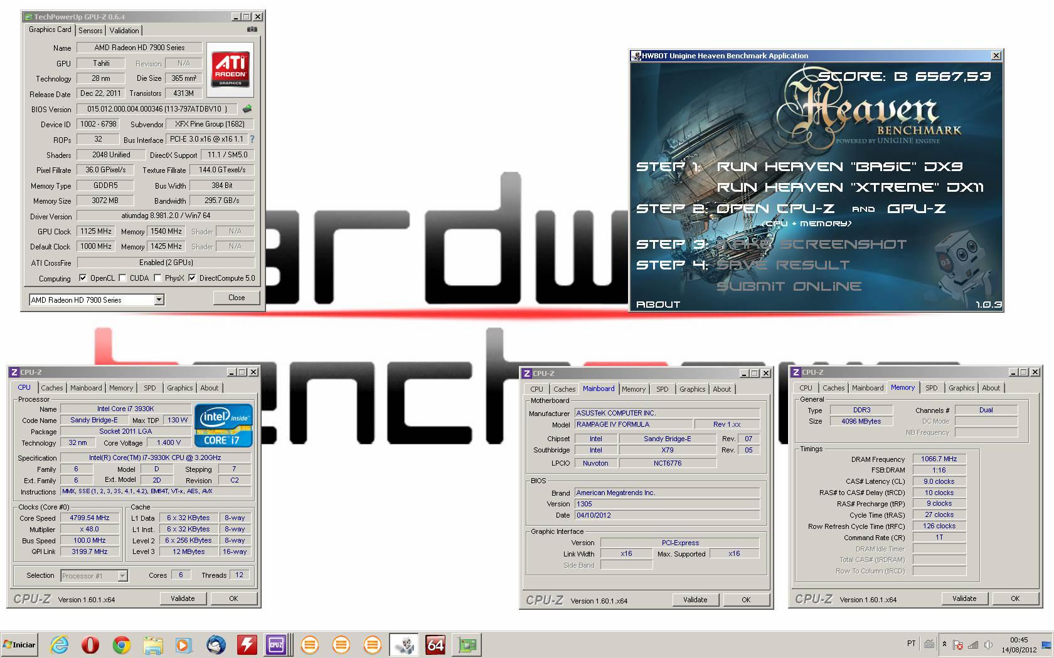Click the GPU-Z title bar icon
Image resolution: width=1054 pixels, height=658 pixels.
point(28,17)
